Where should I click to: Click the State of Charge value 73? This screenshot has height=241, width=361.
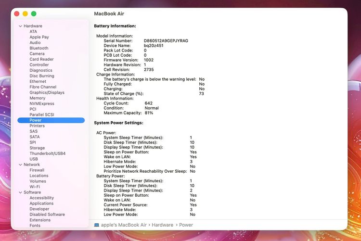coord(202,94)
